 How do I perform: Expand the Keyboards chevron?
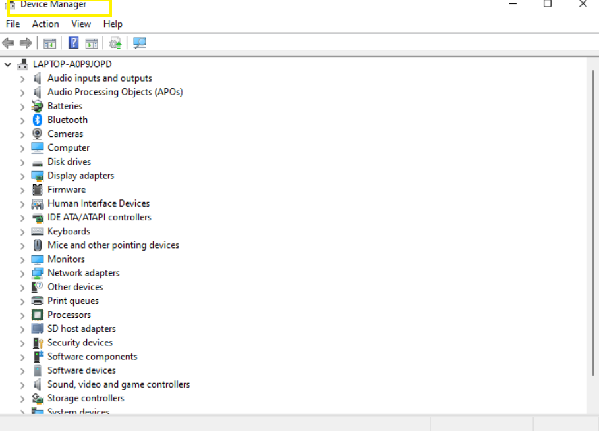22,232
